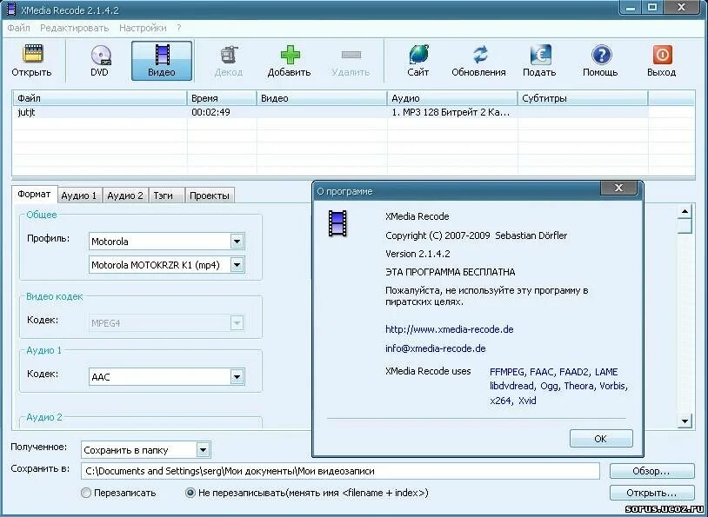Expand the MPEG4 video codec dropdown
The image size is (708, 517).
[237, 322]
